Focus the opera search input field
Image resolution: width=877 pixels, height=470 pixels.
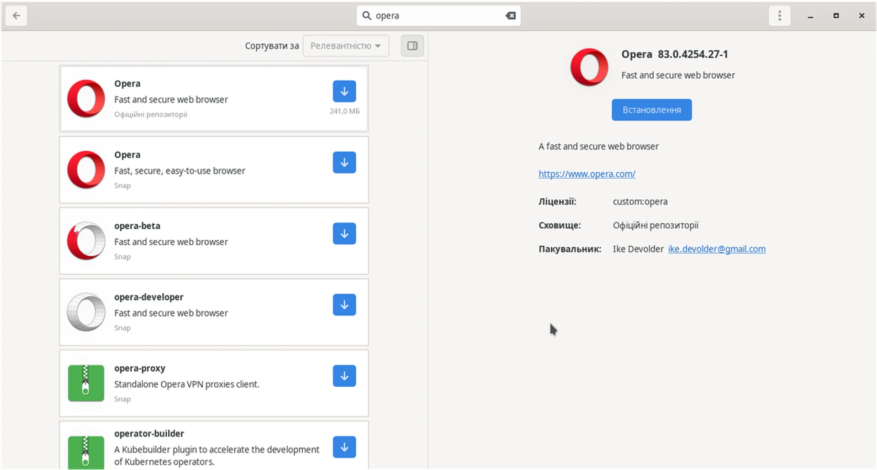438,16
